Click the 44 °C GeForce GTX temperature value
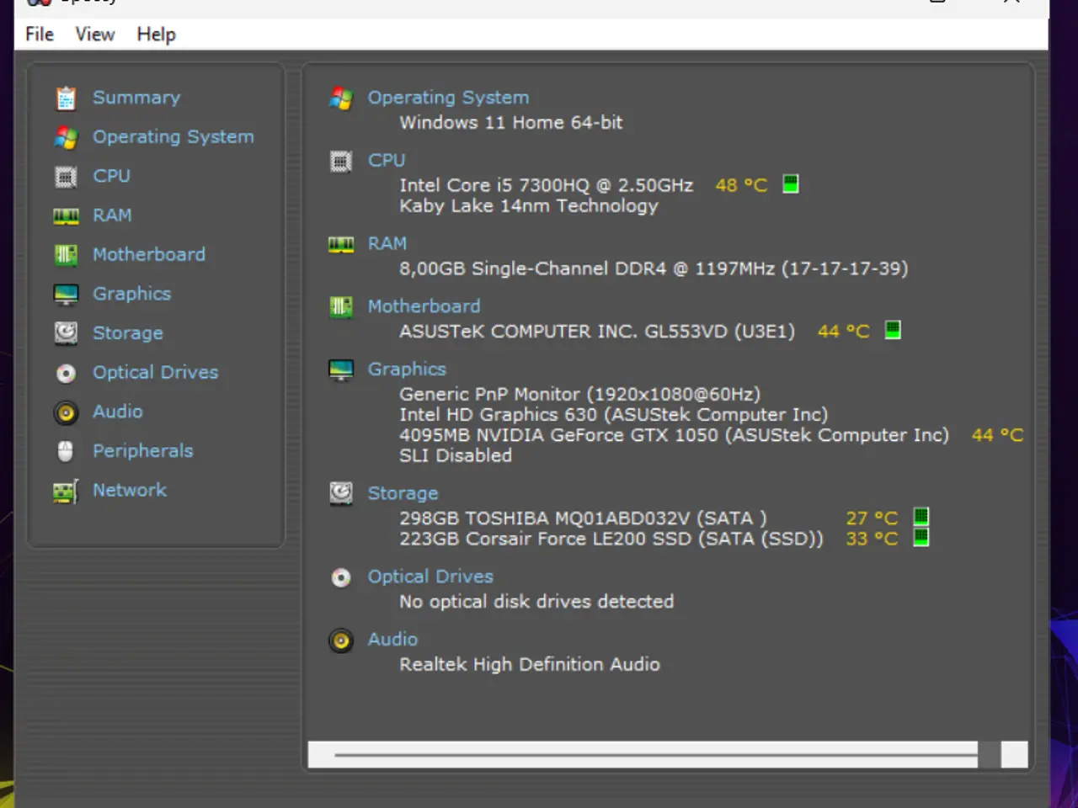Image resolution: width=1078 pixels, height=808 pixels. (x=997, y=435)
